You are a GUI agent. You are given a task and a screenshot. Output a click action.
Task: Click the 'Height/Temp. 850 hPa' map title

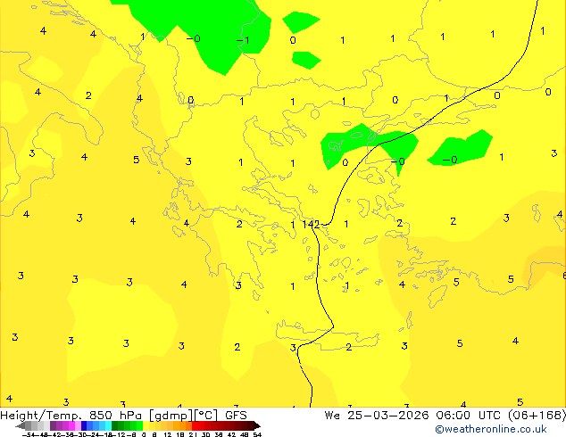point(71,416)
